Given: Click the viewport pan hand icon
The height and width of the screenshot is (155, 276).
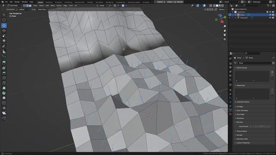Looking at the screenshot, I should [225, 31].
